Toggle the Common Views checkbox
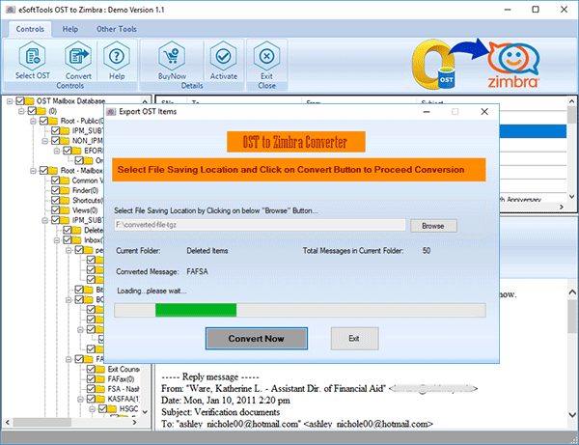This screenshot has height=445, width=579. (56, 181)
